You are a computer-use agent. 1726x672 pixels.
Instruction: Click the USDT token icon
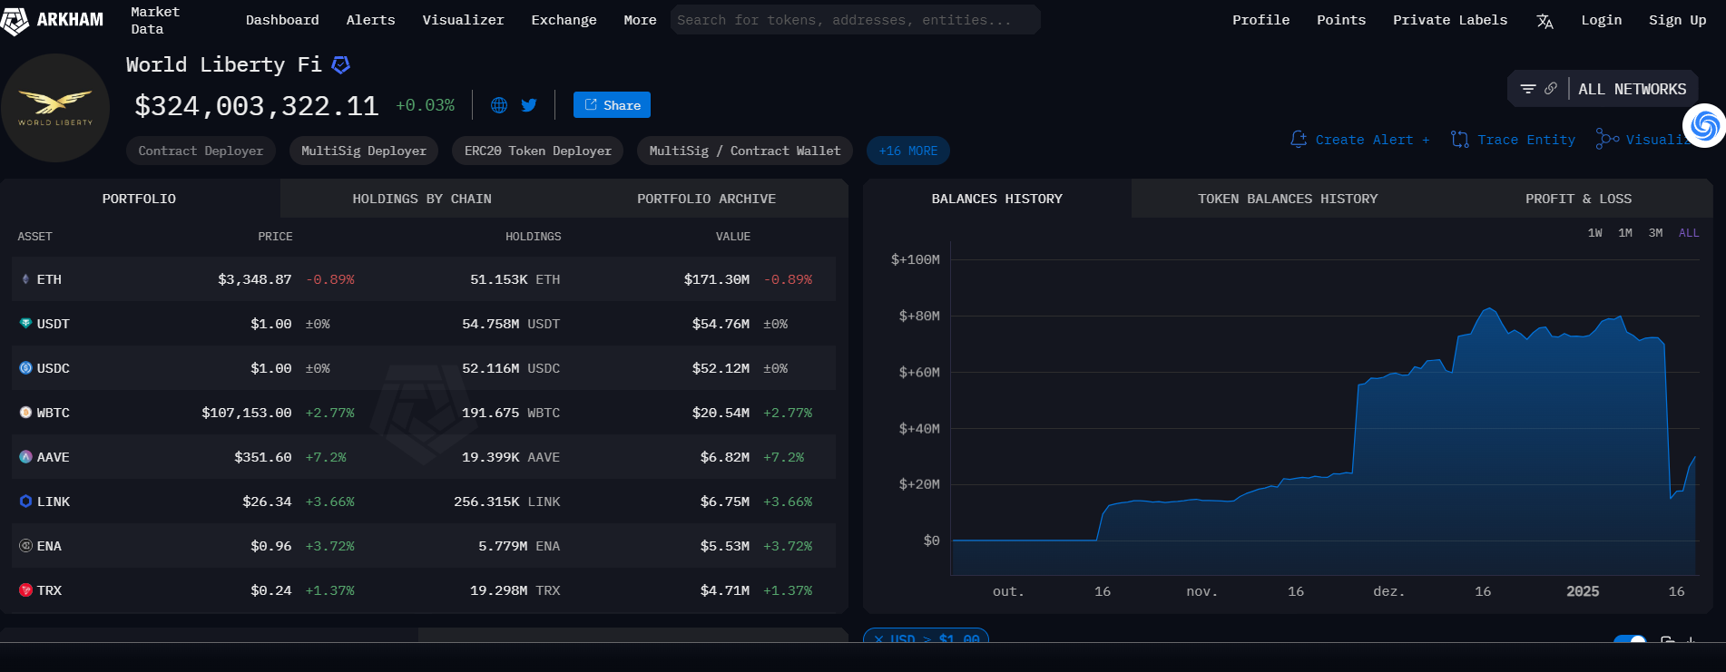pyautogui.click(x=25, y=324)
